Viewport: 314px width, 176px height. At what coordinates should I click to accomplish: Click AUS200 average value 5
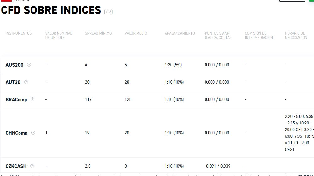[x=126, y=65]
